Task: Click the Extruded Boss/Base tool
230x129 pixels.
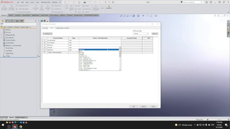Action: (4, 8)
